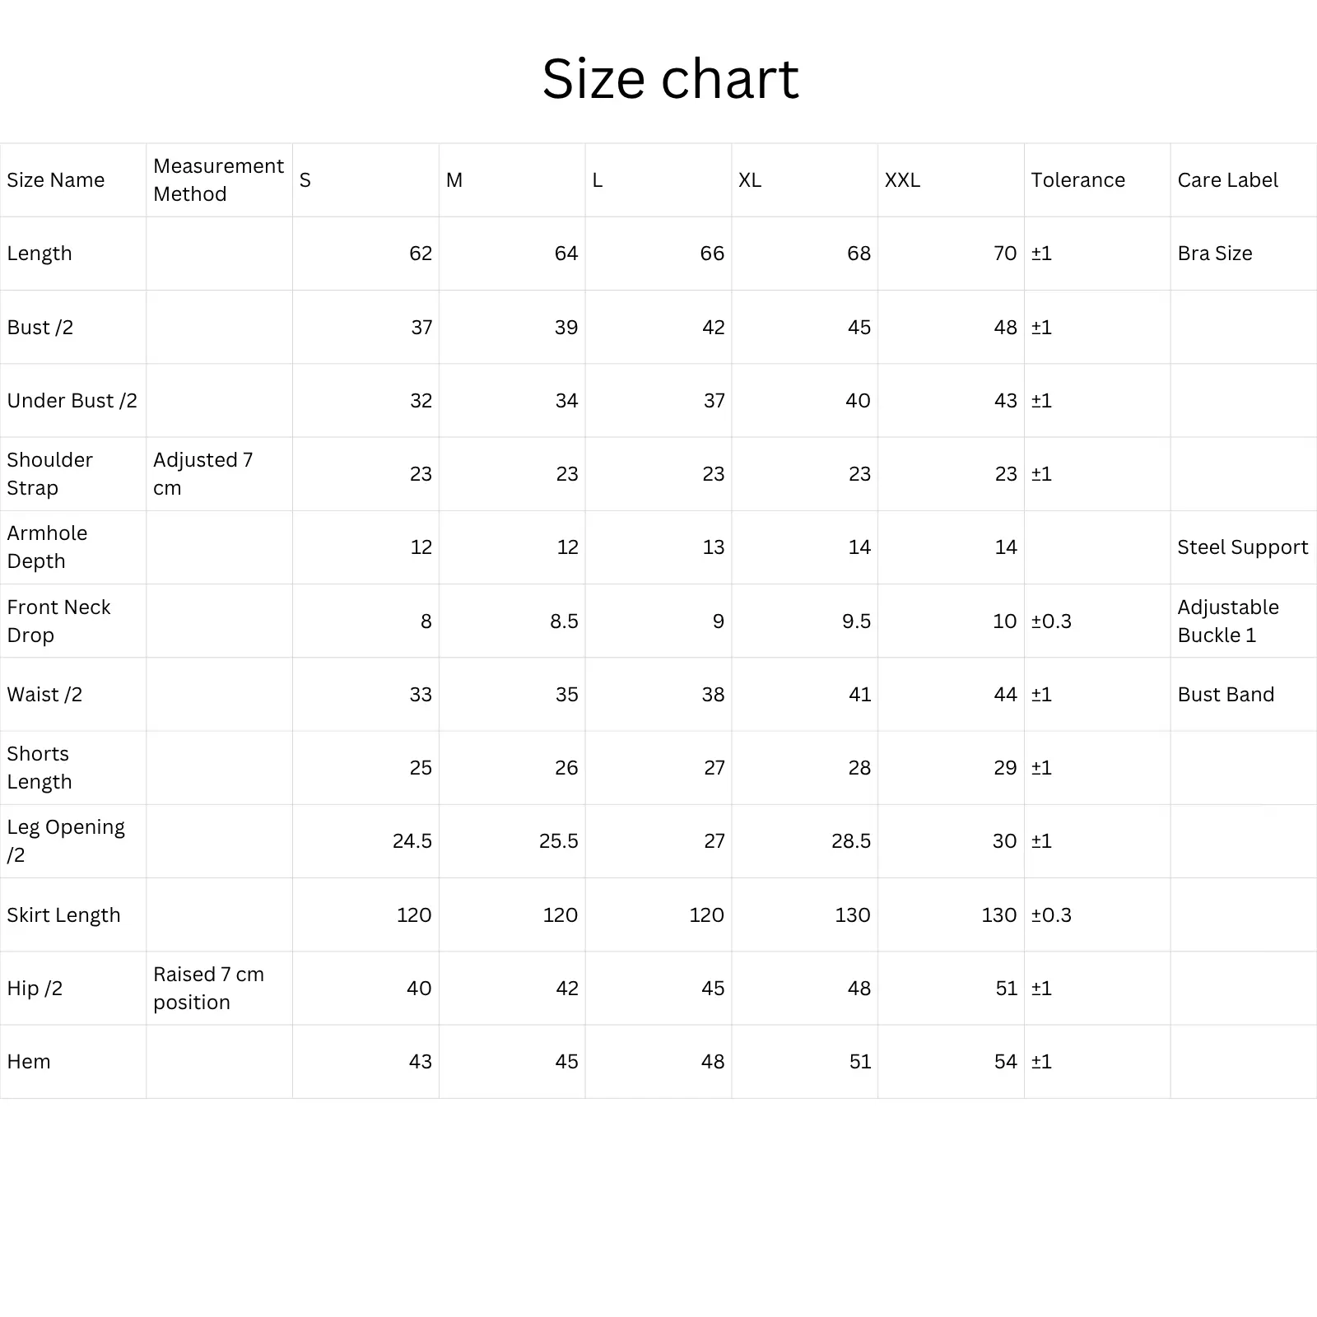
Task: Click the Leg Opening /2 row label
Action: point(66,841)
